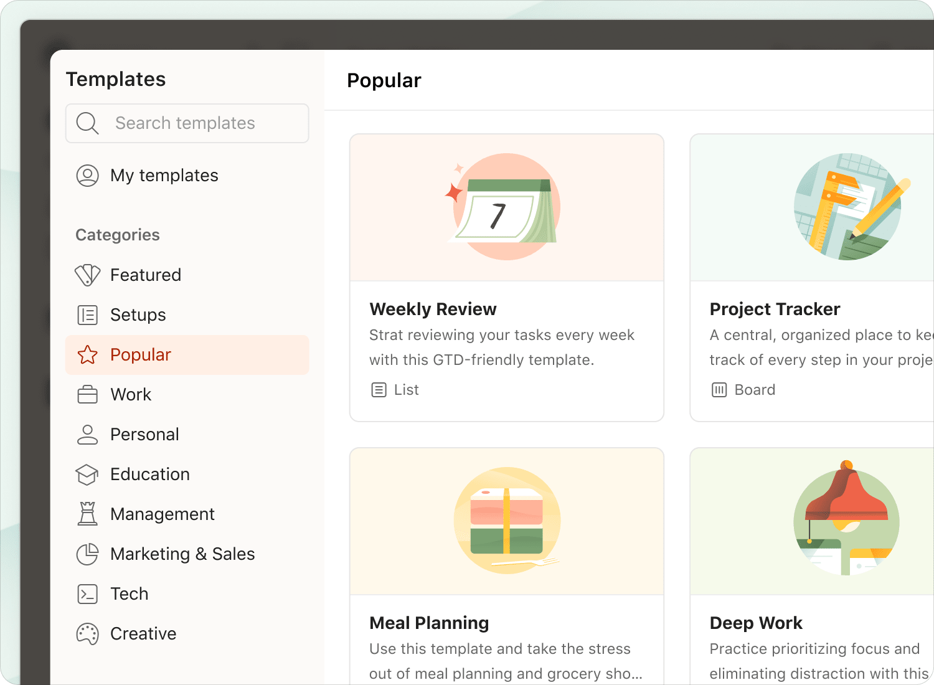Focus the Search templates field
This screenshot has width=934, height=685.
[187, 123]
